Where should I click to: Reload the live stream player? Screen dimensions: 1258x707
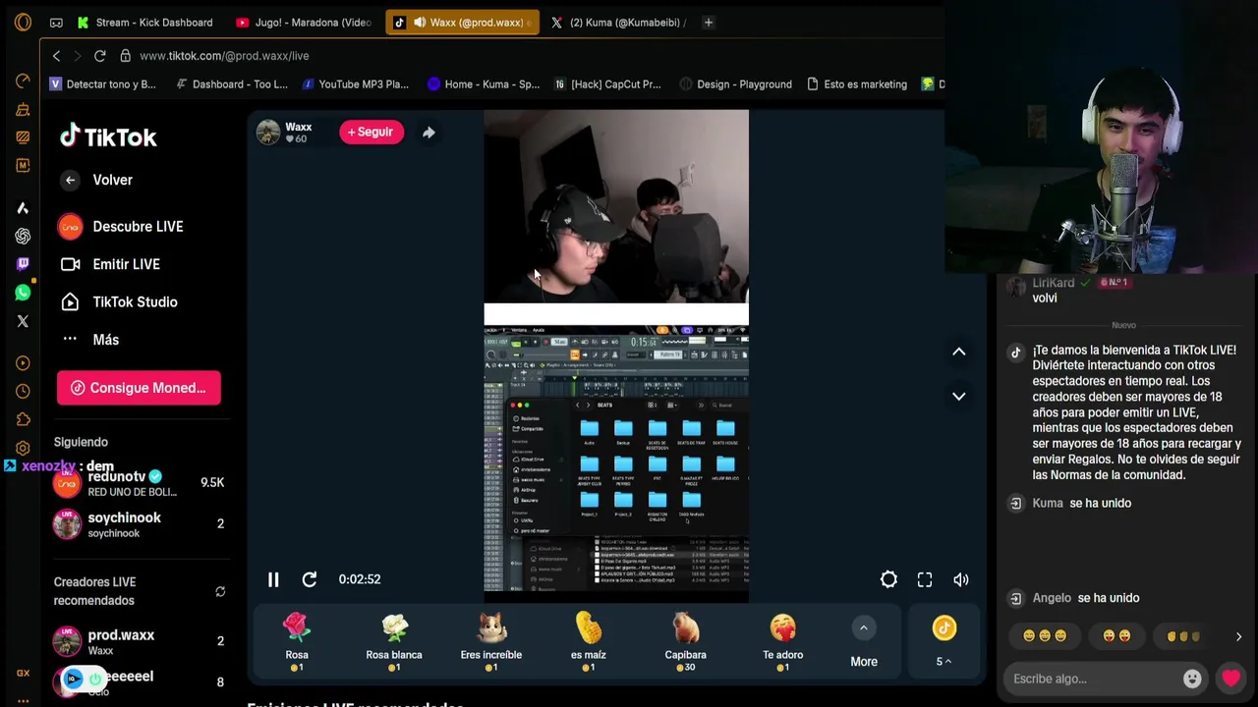(x=309, y=579)
